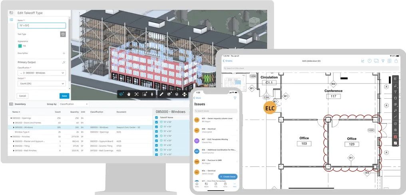Screen dimensions: 406x195
Task: Sort by the Name column header
Action: tap(16, 112)
